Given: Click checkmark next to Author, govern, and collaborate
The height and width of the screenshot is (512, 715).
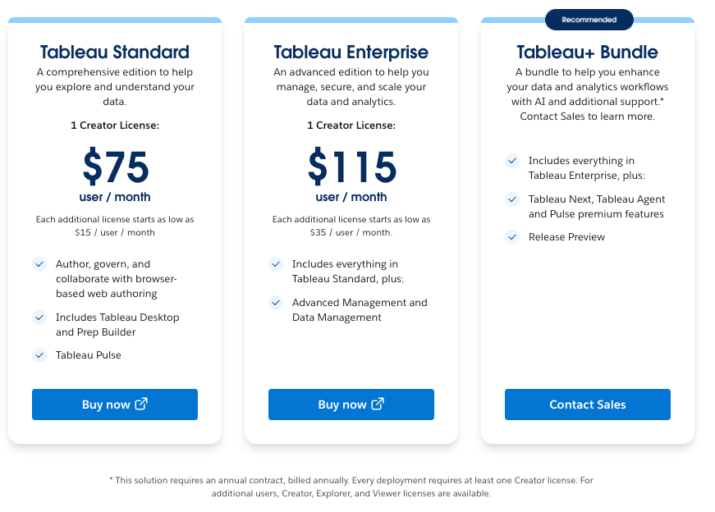Looking at the screenshot, I should [x=39, y=264].
